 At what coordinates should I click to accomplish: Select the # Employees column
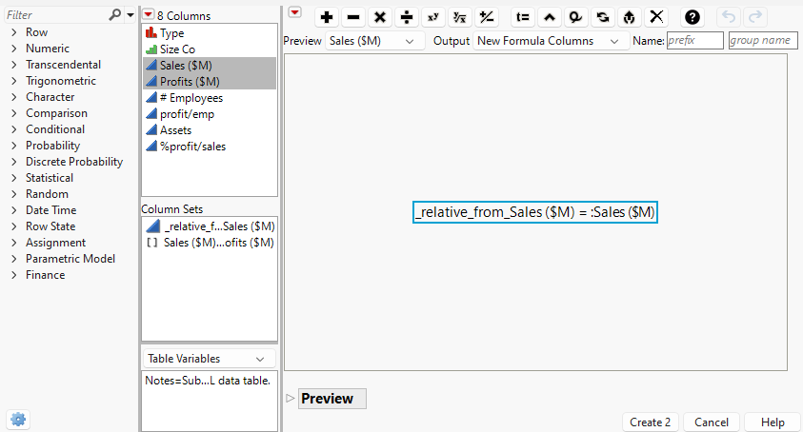(210, 98)
